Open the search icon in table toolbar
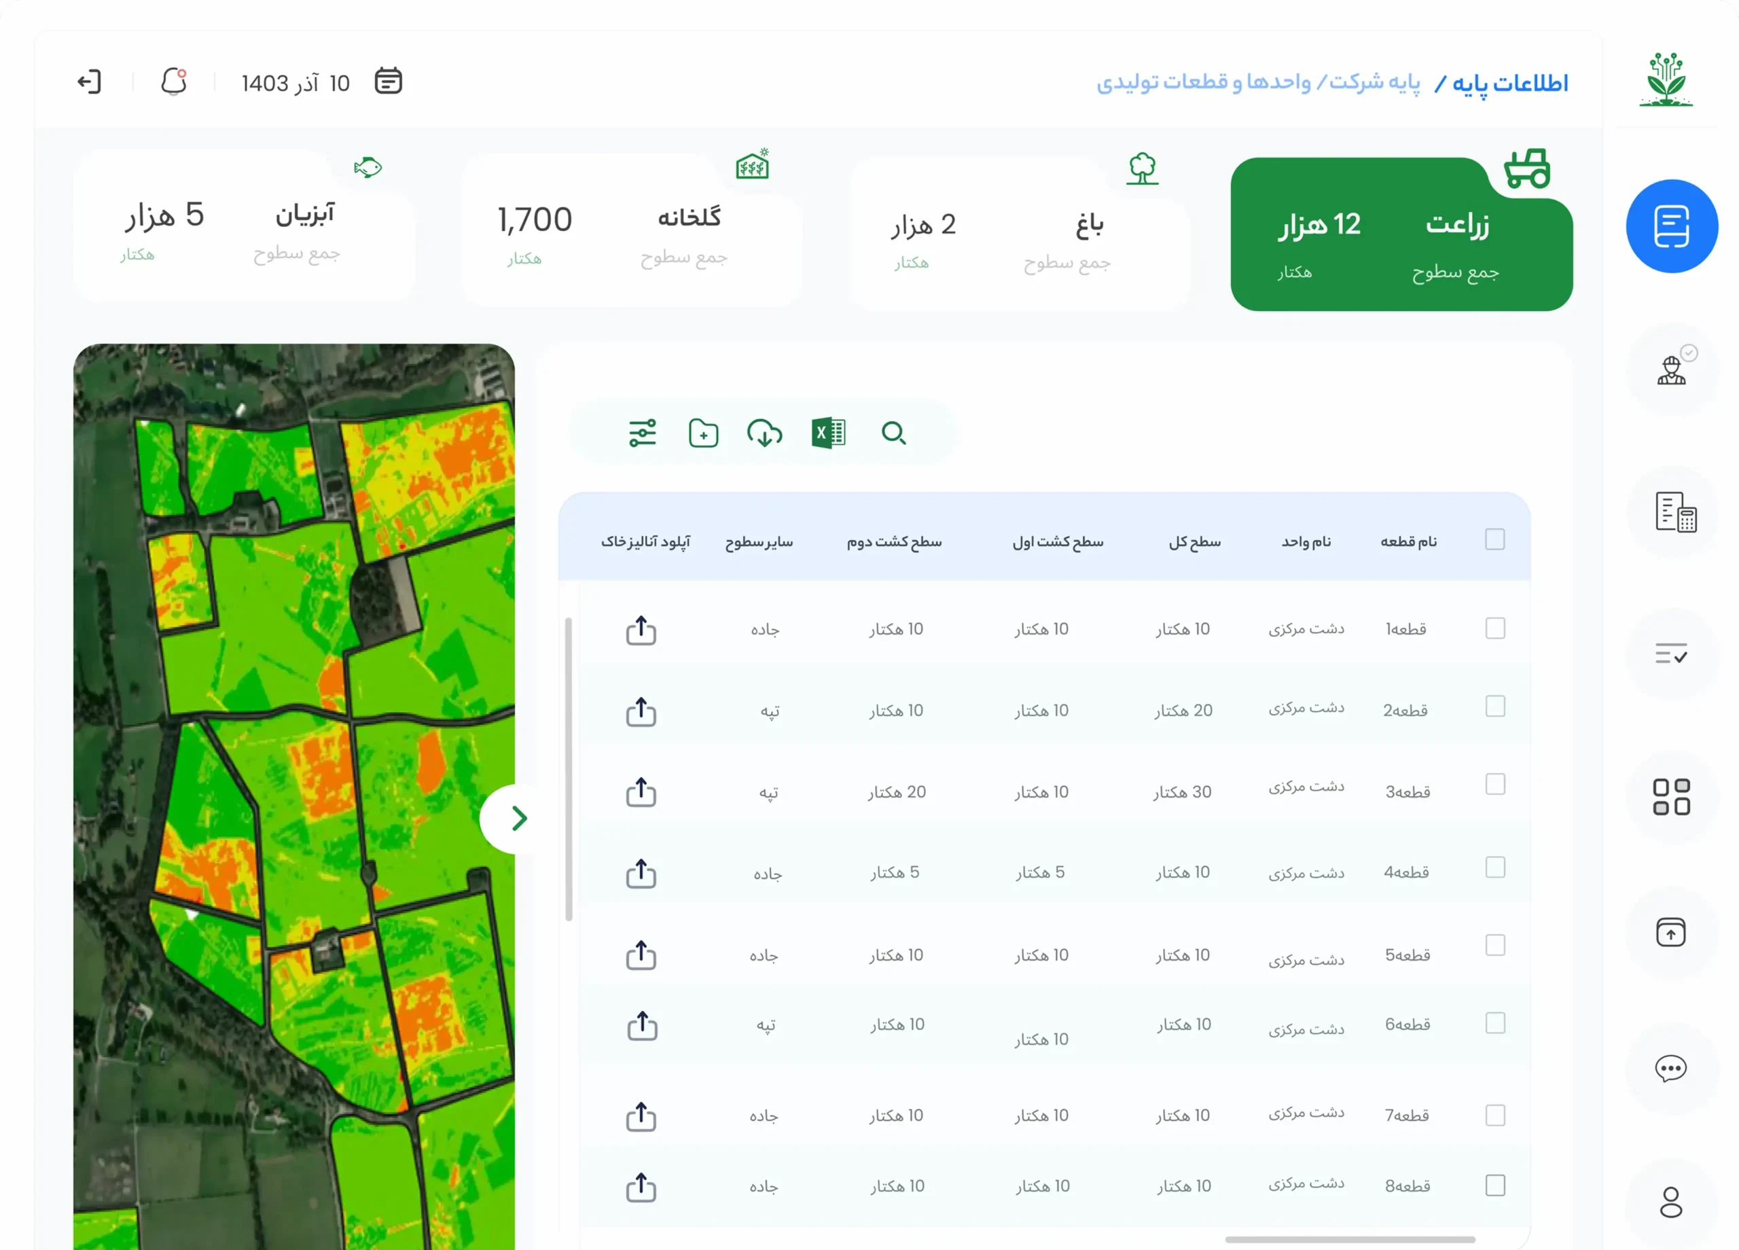Image resolution: width=1739 pixels, height=1250 pixels. click(x=893, y=433)
